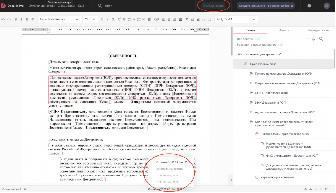Collapse the right panel with chevron
The image size is (336, 193).
click(x=230, y=180)
